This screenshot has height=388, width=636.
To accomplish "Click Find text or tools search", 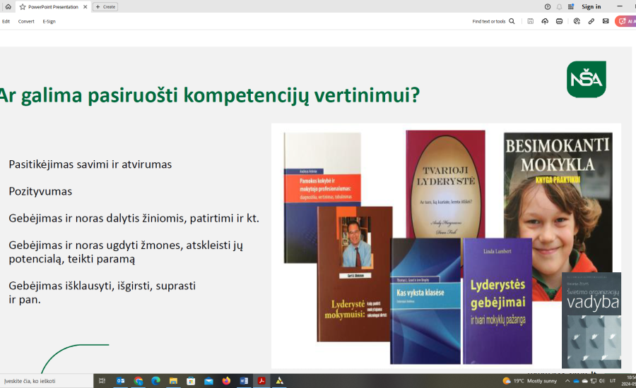I will (x=489, y=21).
